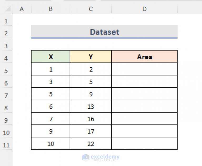Click Y value 22 cell

(x=91, y=143)
